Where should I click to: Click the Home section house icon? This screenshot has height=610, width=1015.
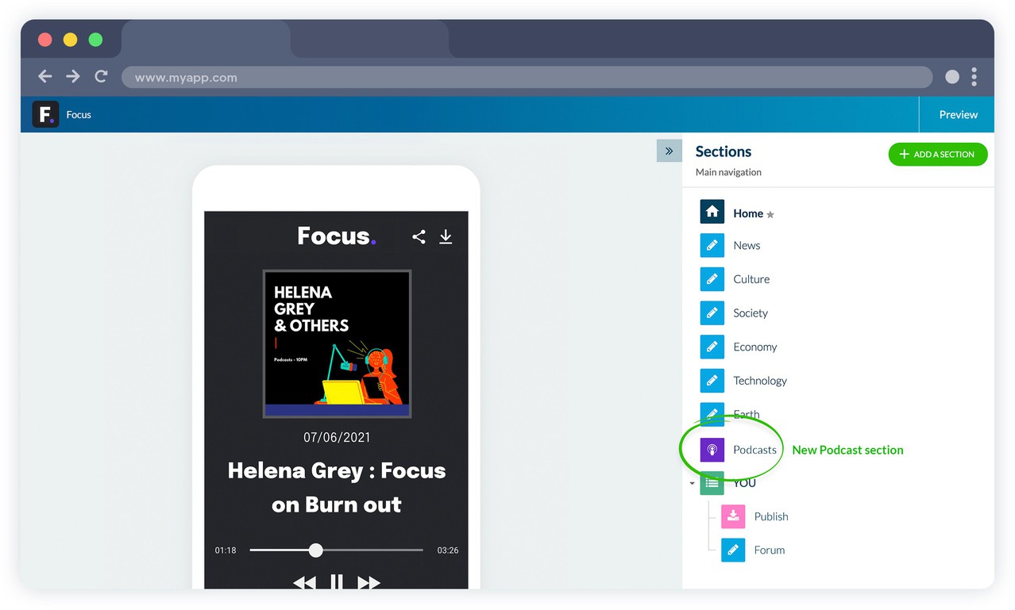(x=712, y=213)
